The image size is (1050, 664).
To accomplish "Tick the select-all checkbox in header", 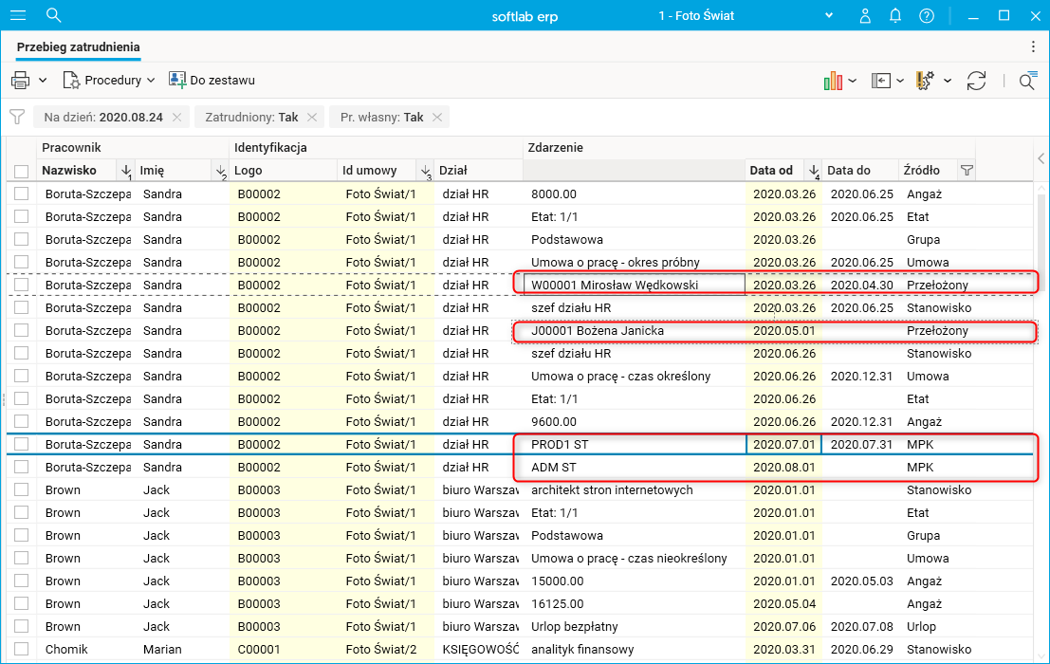I will click(x=21, y=171).
